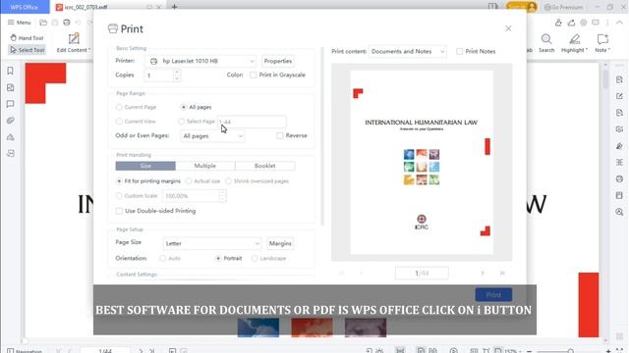The image size is (629, 353).
Task: Choose Custom Scale option
Action: pyautogui.click(x=119, y=196)
